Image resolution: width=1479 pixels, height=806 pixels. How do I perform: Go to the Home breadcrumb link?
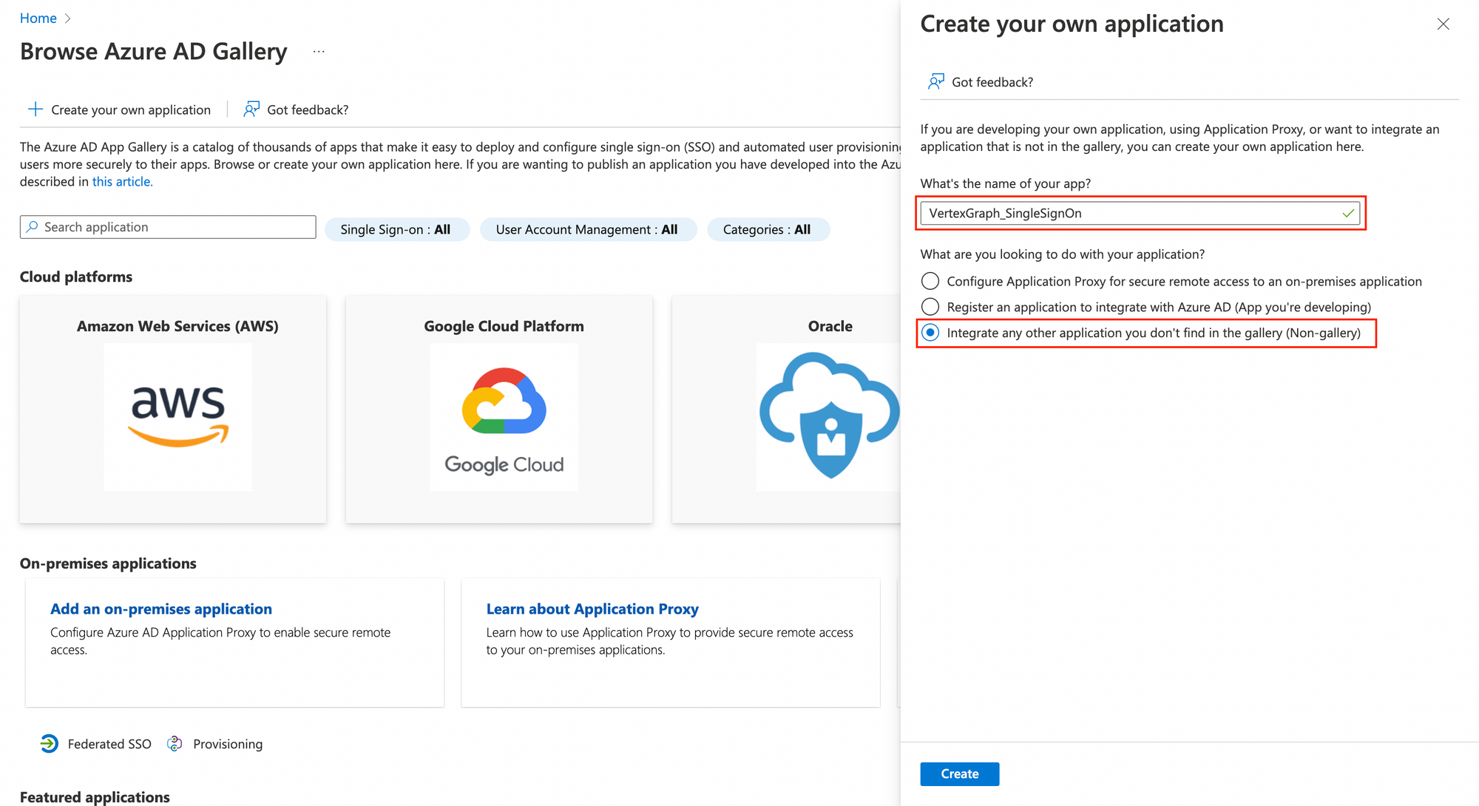(x=38, y=18)
